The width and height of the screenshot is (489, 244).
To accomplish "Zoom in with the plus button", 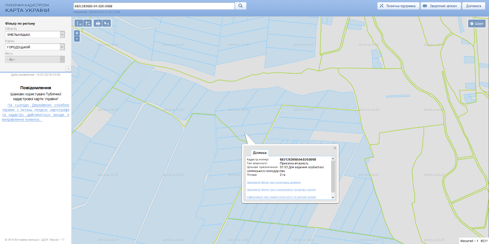I will 77,33.
